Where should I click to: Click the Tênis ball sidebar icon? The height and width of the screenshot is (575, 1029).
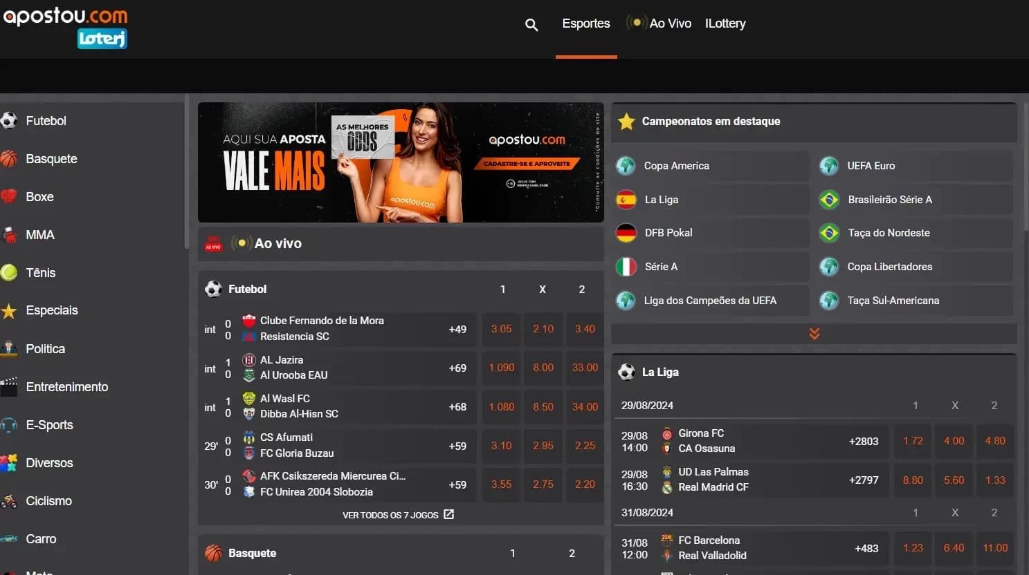(8, 272)
